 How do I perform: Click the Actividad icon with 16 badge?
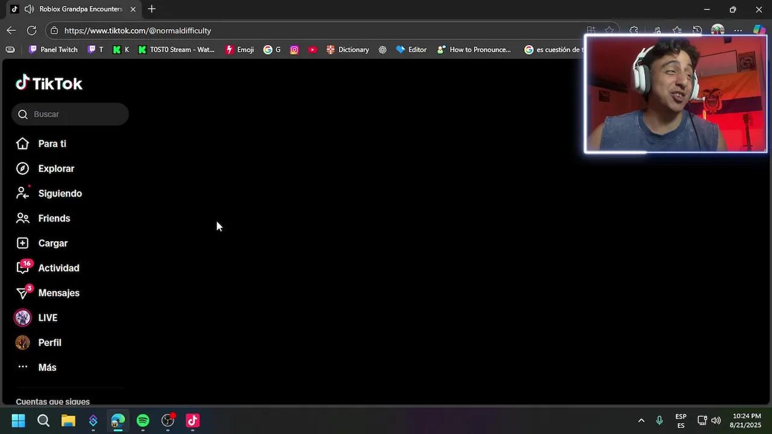pyautogui.click(x=23, y=267)
